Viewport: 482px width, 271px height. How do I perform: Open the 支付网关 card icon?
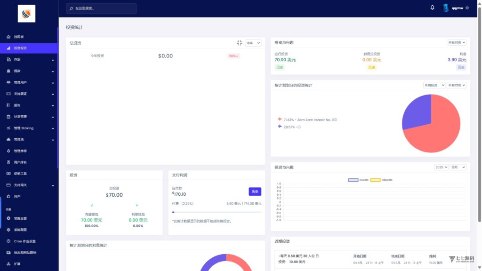[x=8, y=185]
